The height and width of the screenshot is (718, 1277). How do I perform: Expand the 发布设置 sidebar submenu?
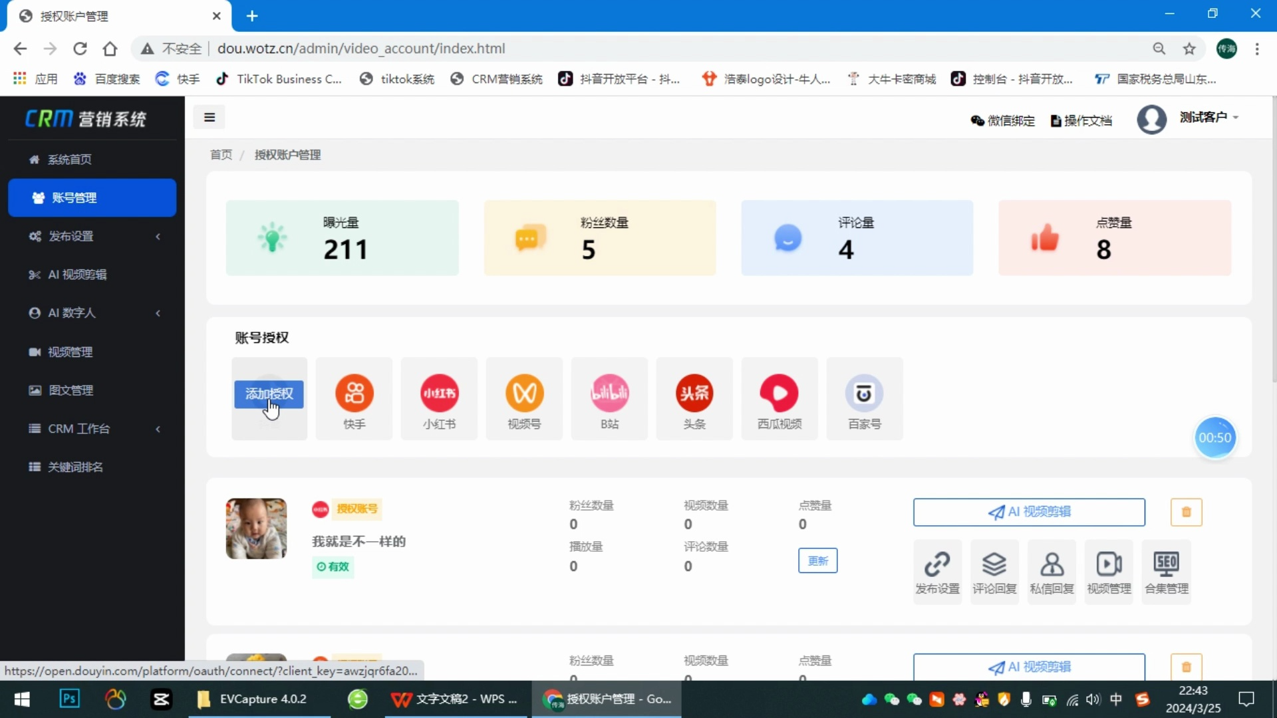click(72, 236)
